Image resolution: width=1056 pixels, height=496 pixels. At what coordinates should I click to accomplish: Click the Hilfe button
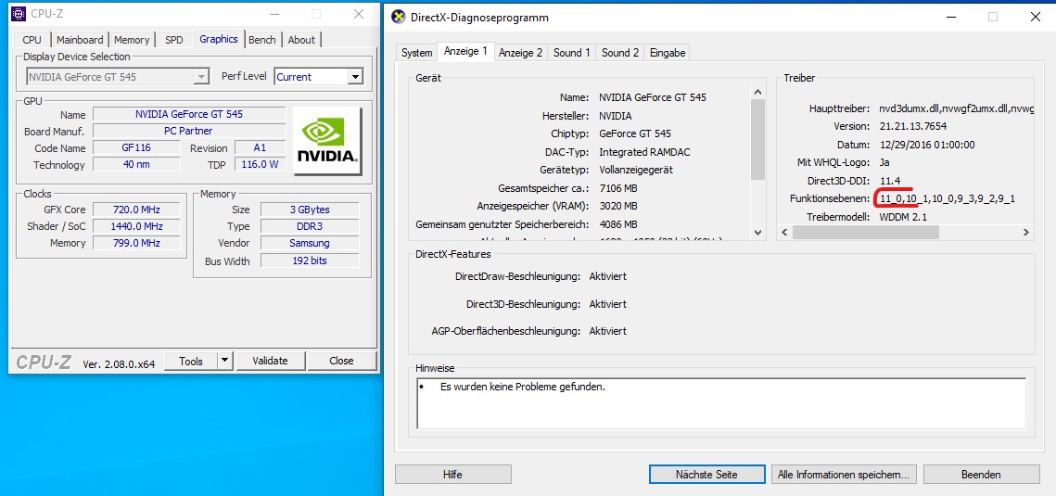(452, 474)
